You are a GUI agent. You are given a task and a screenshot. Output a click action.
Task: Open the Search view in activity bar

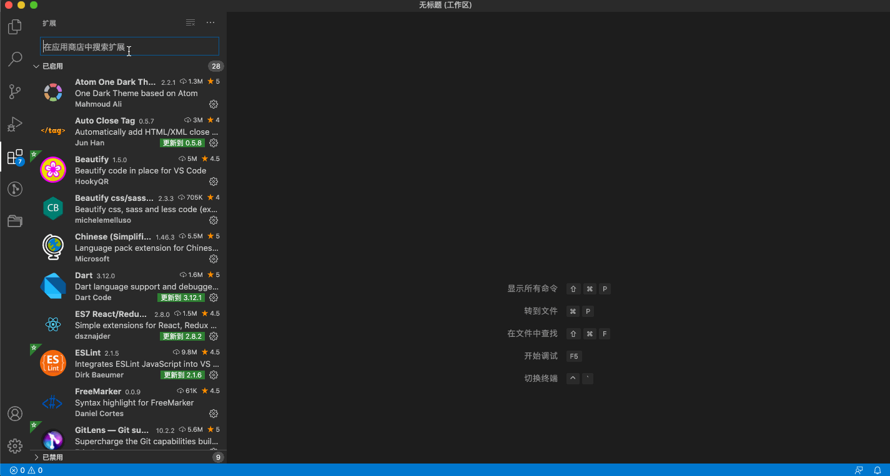coord(15,59)
